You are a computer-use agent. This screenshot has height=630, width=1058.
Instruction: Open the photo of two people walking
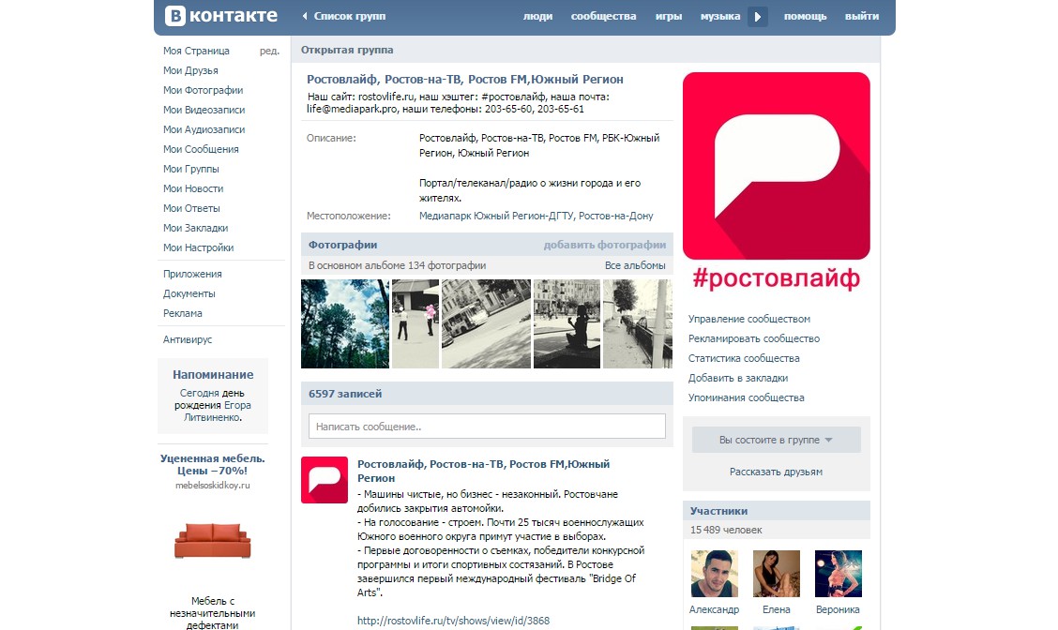(x=416, y=323)
